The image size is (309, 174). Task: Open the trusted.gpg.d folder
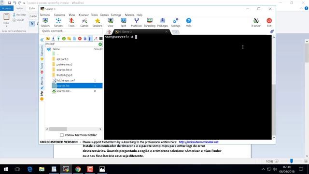[x=64, y=75]
